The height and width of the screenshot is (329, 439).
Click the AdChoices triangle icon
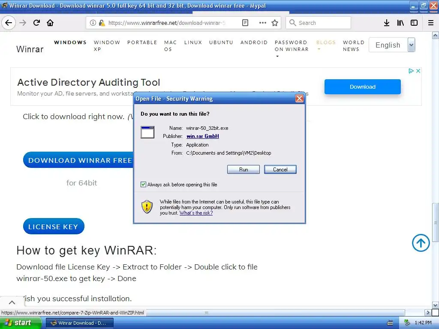coord(411,71)
